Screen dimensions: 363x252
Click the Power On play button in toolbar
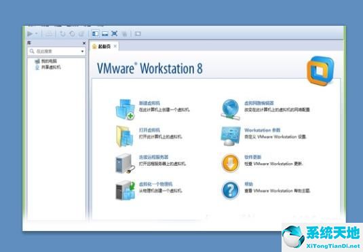[30, 34]
